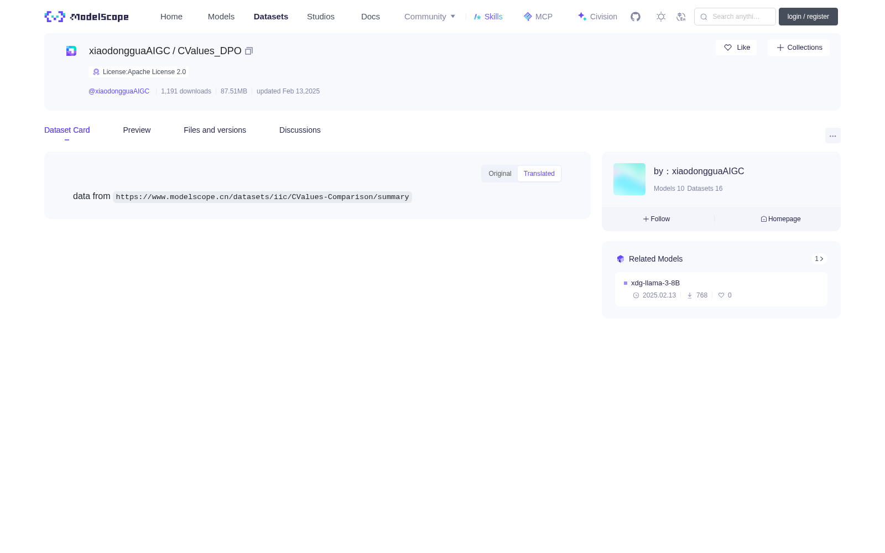
Task: Open Studios in the navigation
Action: pyautogui.click(x=321, y=17)
